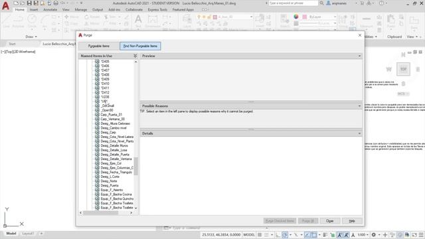
Task: Click the Help button in Purge dialog
Action: coord(352,221)
